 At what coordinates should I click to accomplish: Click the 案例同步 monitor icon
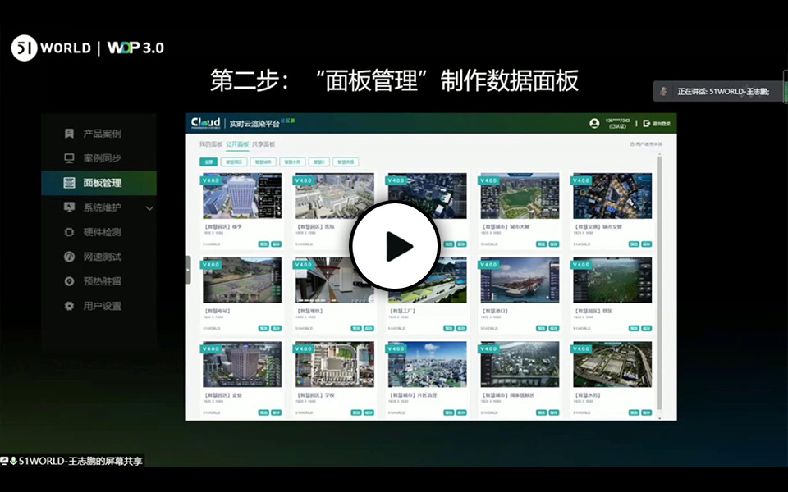69,158
